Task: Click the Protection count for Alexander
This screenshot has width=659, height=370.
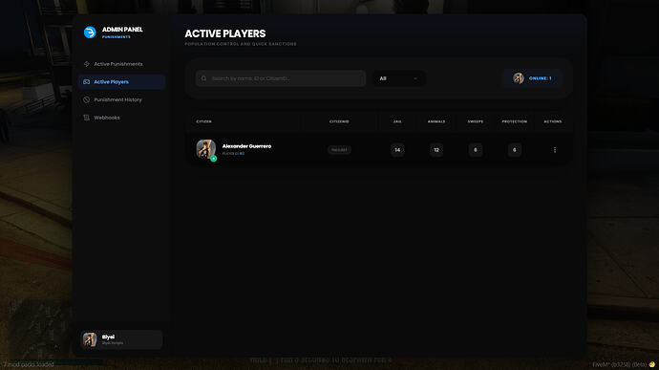Action: pyautogui.click(x=515, y=150)
